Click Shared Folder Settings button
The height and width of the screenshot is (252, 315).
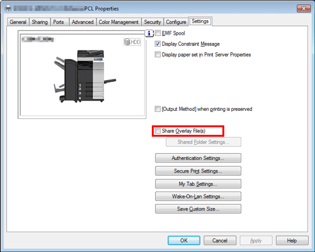coord(203,142)
